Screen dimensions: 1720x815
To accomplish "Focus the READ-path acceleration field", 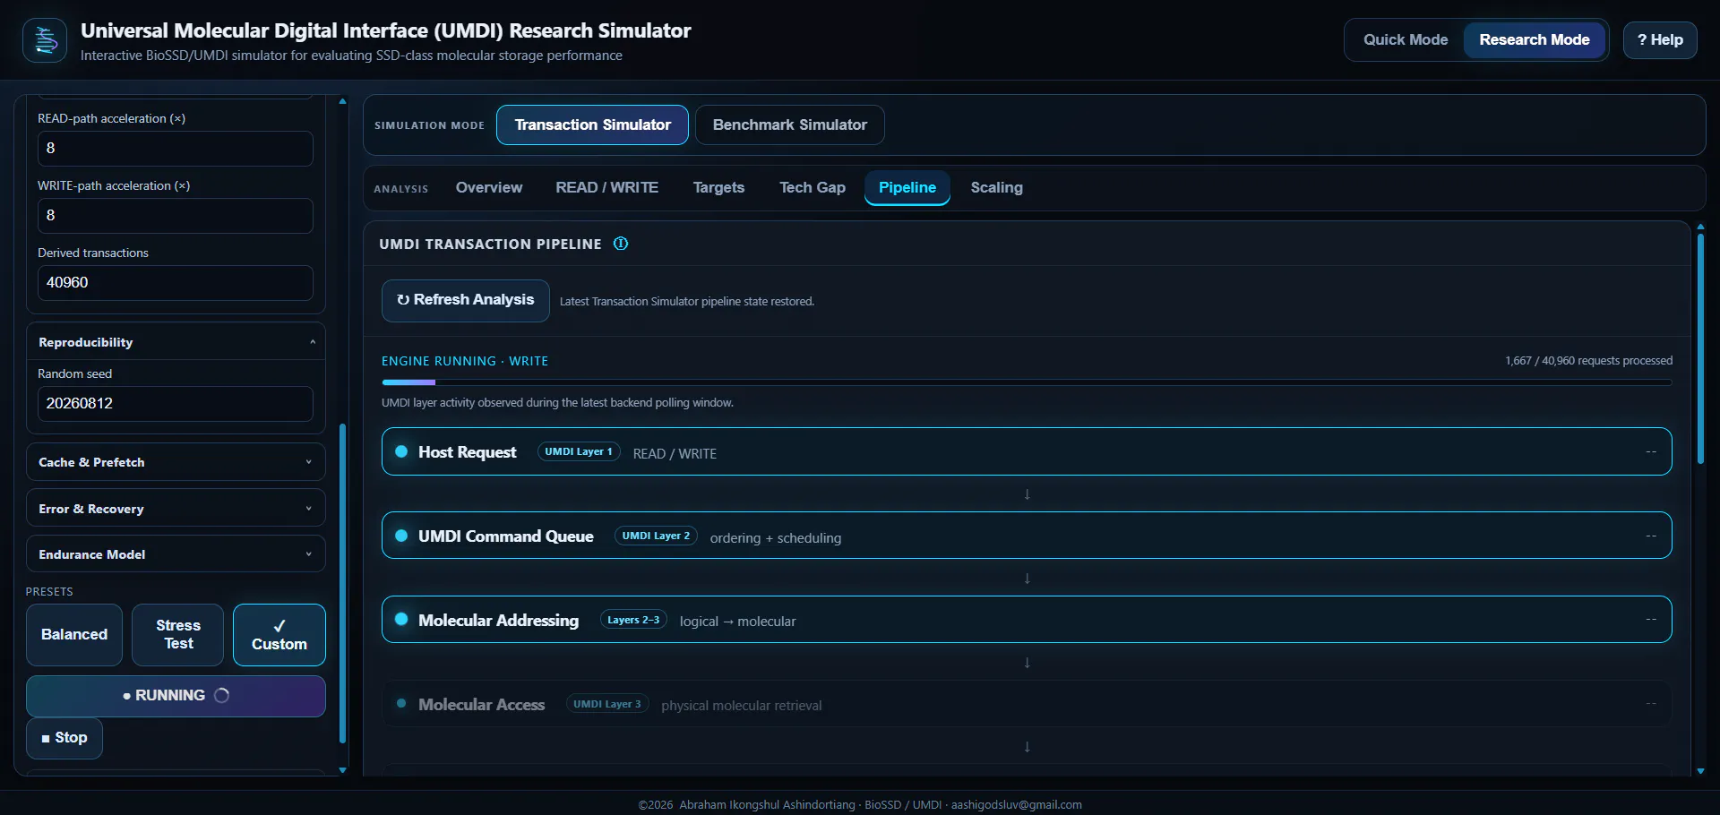I will (176, 149).
